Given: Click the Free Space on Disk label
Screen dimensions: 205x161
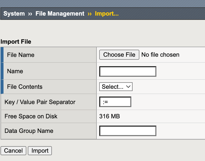Looking at the screenshot, I should click(x=31, y=116).
